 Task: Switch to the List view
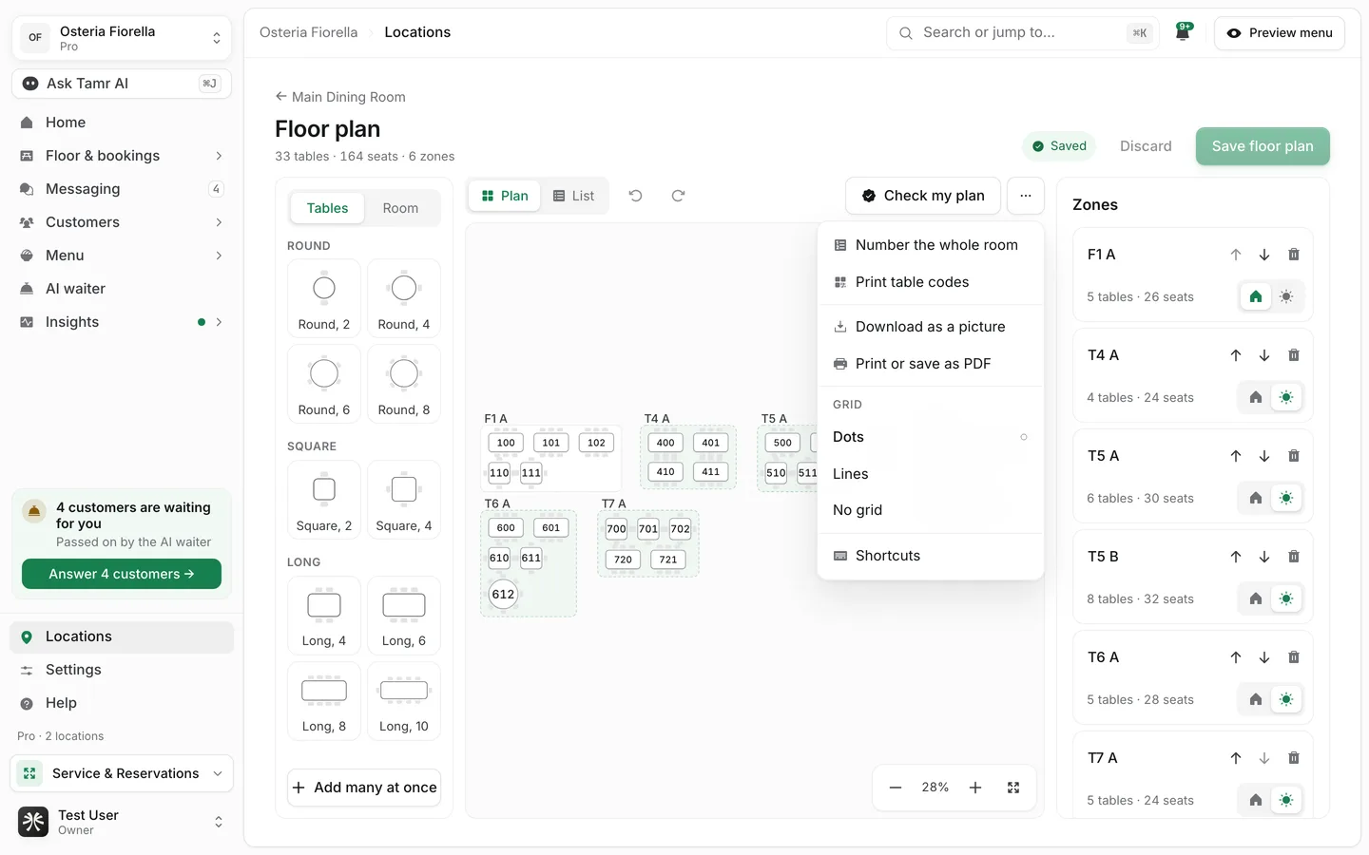click(x=574, y=196)
